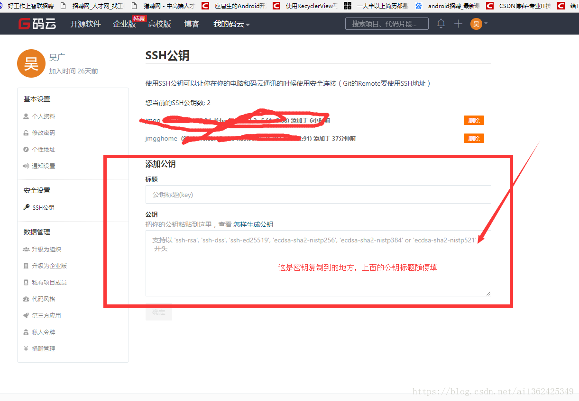Open the android招聘_最新 bookmark
This screenshot has height=401, width=579.
(x=448, y=6)
